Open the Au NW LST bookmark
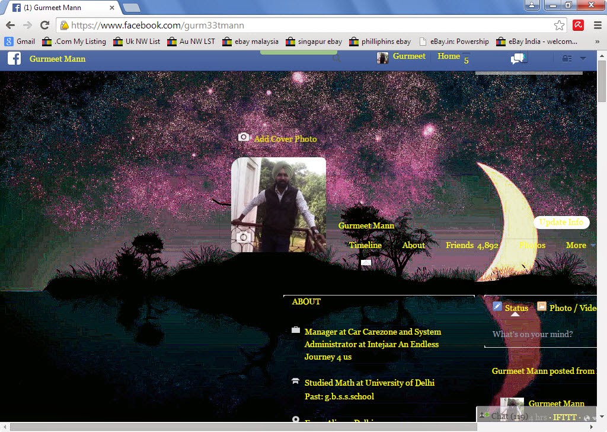607x432 pixels. tap(191, 42)
